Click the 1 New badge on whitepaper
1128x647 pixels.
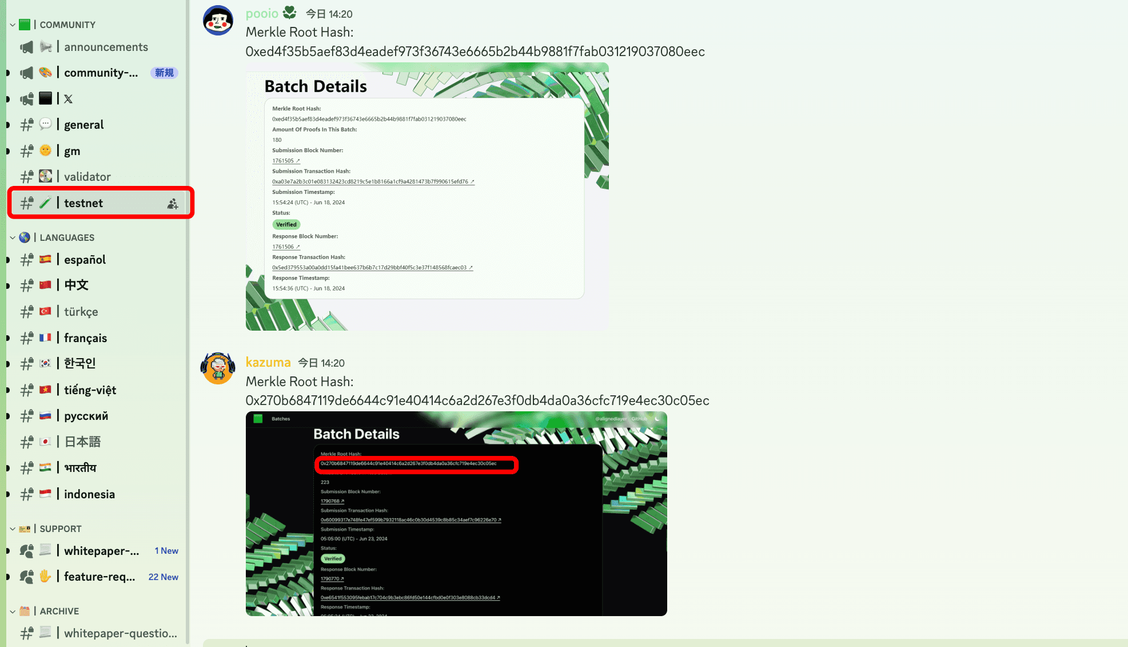pyautogui.click(x=166, y=551)
